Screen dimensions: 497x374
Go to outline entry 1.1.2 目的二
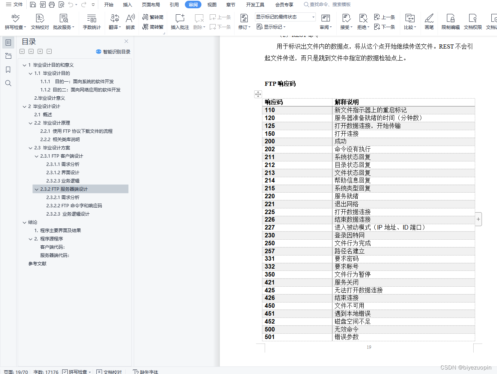pyautogui.click(x=81, y=90)
